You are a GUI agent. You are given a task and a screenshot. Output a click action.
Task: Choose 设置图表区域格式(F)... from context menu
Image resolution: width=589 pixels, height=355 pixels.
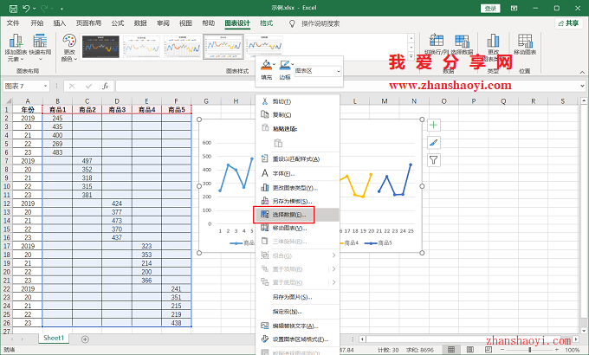tap(297, 339)
